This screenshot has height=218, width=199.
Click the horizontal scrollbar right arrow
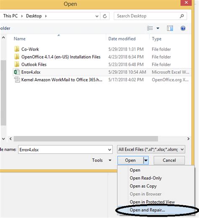[189, 138]
